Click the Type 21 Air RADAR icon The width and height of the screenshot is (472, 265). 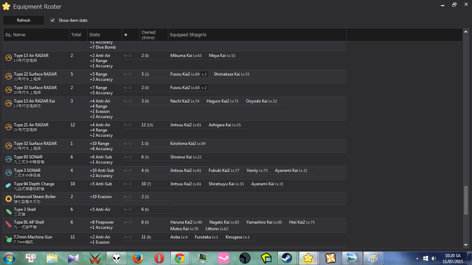9,127
